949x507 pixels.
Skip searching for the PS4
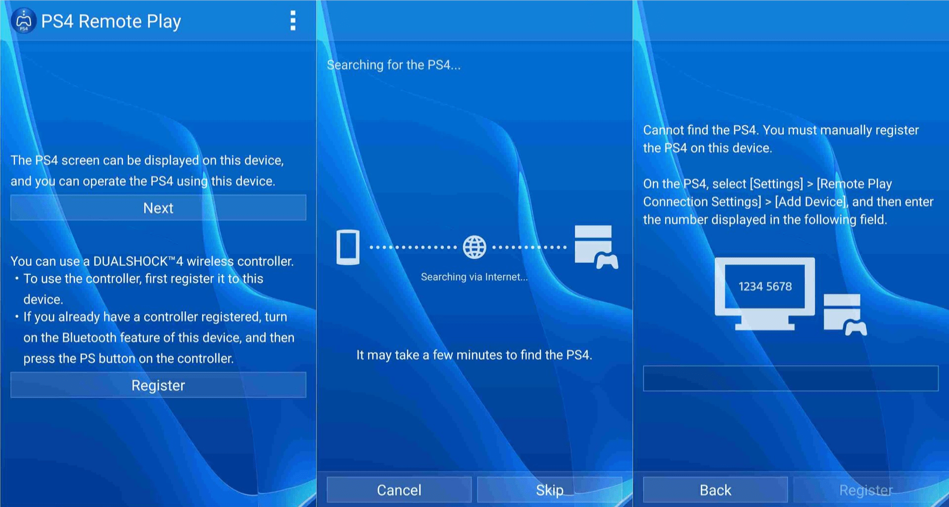(x=550, y=490)
